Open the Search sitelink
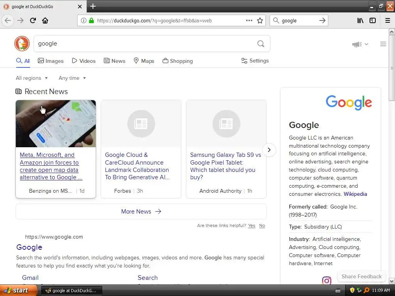The height and width of the screenshot is (296, 395). coord(148,277)
